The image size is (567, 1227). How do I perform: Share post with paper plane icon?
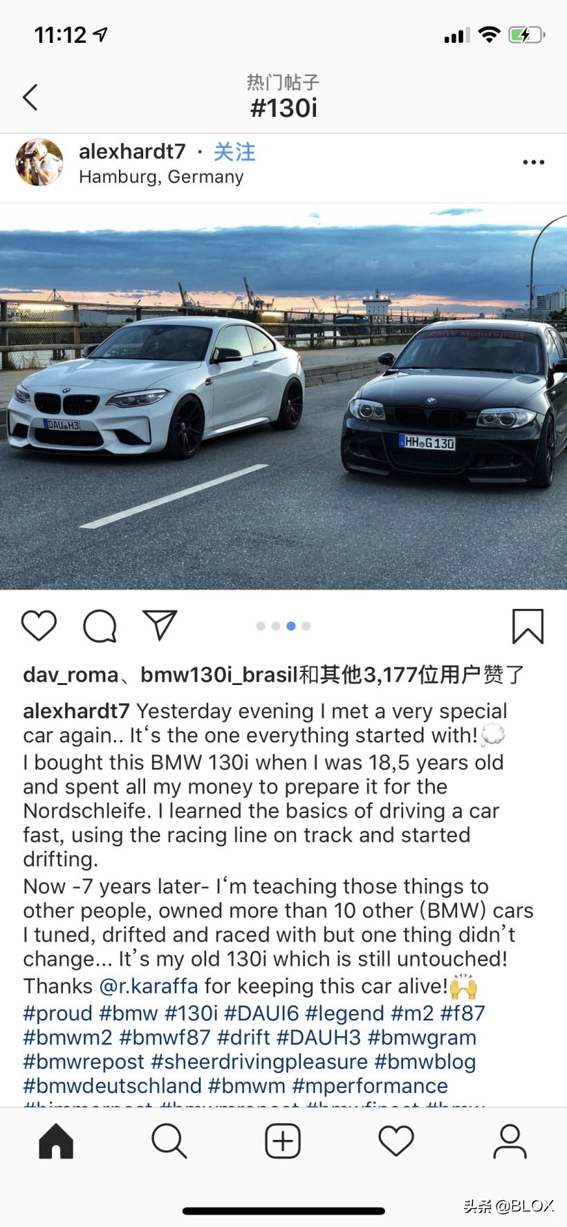click(x=160, y=625)
